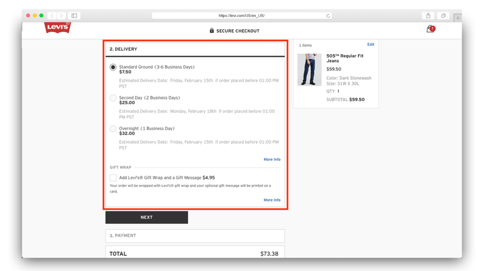Click 'Color: Dark Stonewash' text
The width and height of the screenshot is (486, 271).
click(x=349, y=78)
